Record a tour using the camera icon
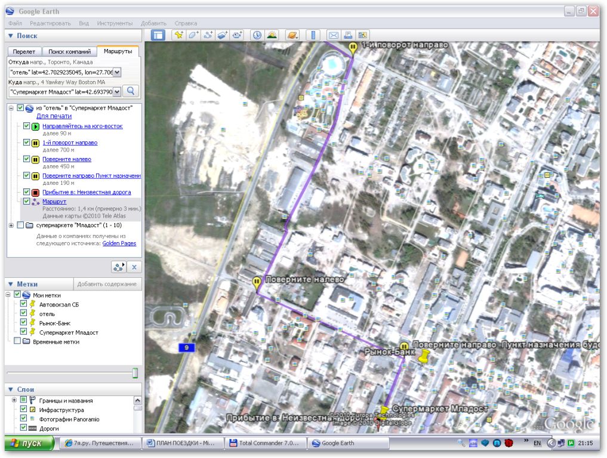 (237, 35)
